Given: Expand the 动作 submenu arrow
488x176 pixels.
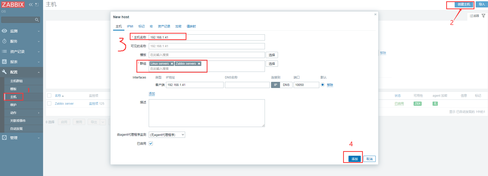Looking at the screenshot, I should tap(39, 113).
